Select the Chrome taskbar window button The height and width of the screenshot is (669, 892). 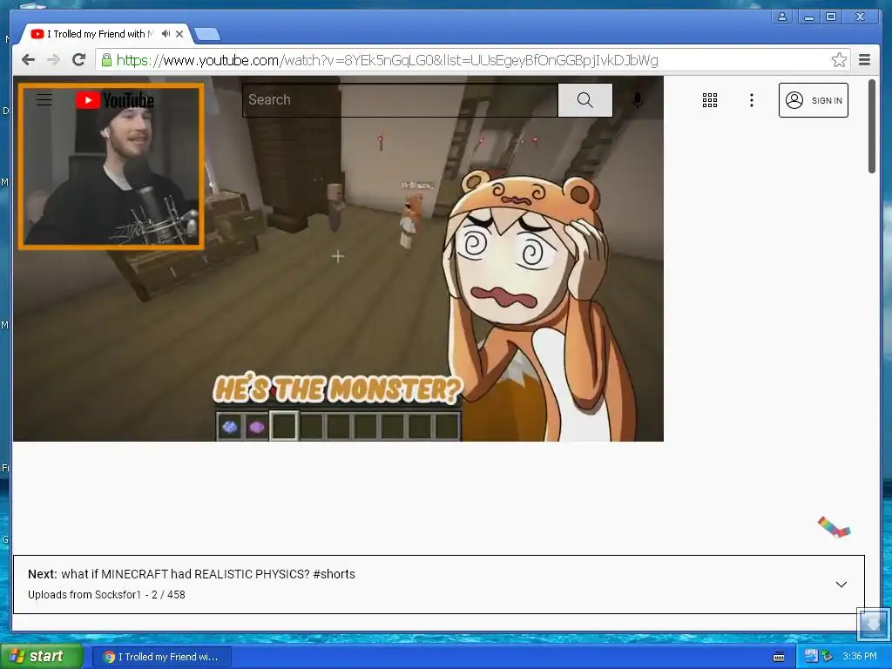[161, 657]
